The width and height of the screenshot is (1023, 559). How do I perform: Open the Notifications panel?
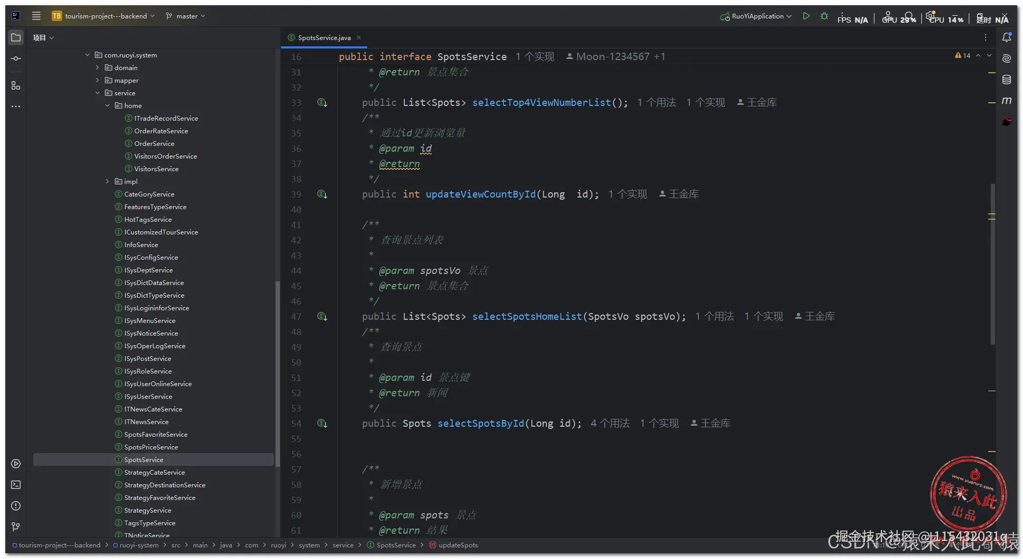(x=1007, y=37)
